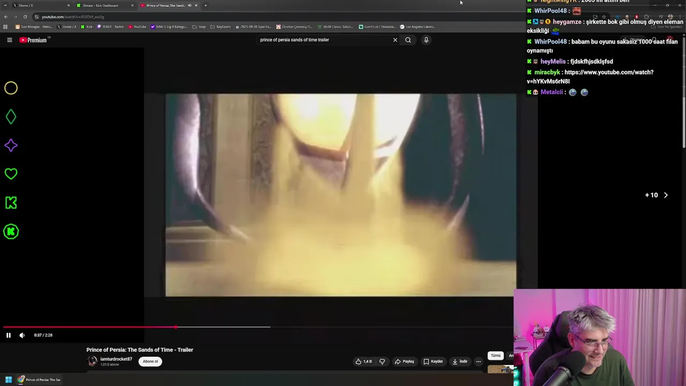Run search with the magnifier button
The width and height of the screenshot is (686, 386).
coord(408,40)
